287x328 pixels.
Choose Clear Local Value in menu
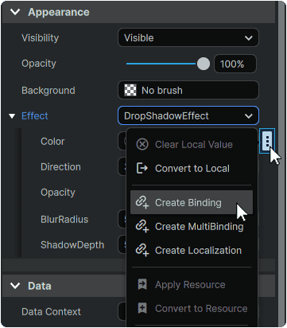192,145
